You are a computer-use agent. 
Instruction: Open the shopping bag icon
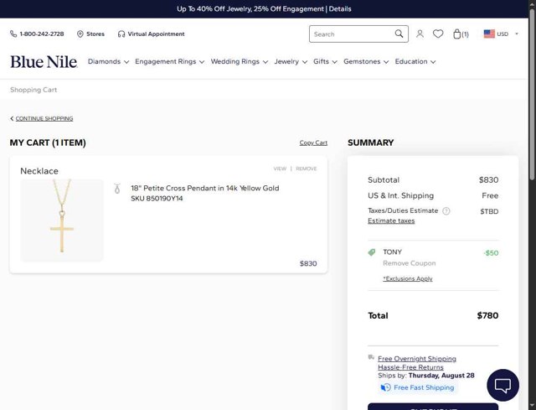456,34
